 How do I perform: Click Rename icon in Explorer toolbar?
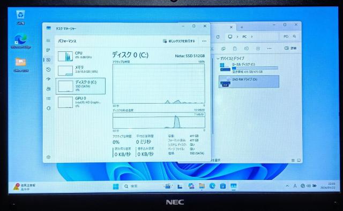(x=247, y=49)
